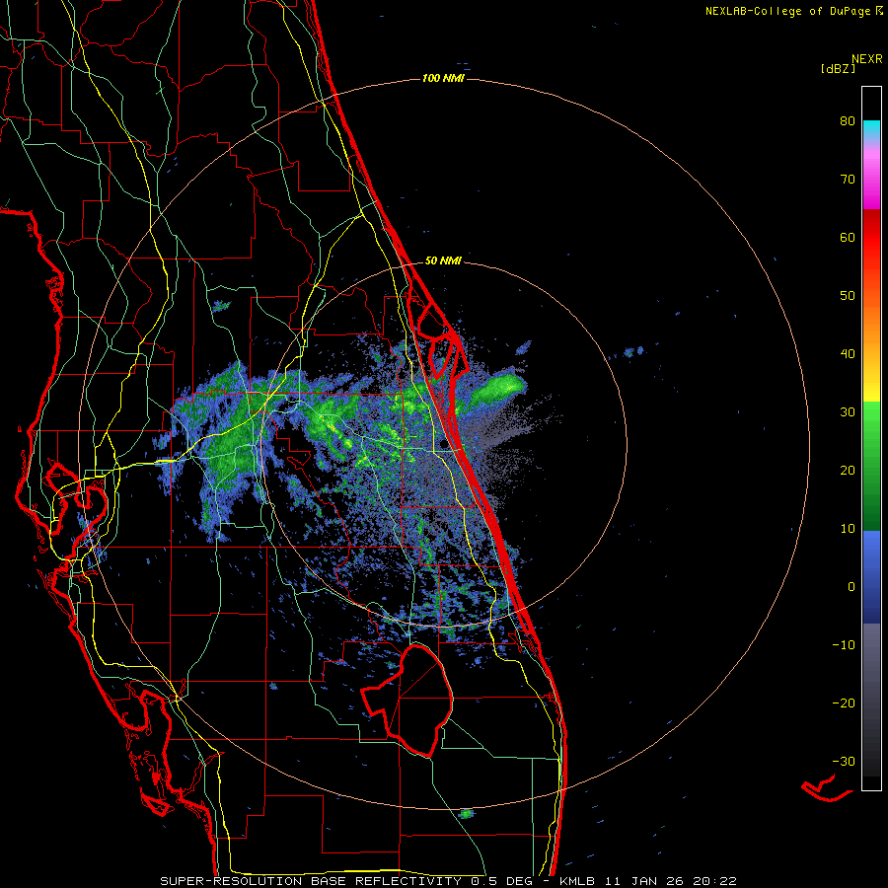Viewport: 888px width, 888px height.
Task: Click the 10 value on the dBZ scale
Action: click(x=848, y=529)
